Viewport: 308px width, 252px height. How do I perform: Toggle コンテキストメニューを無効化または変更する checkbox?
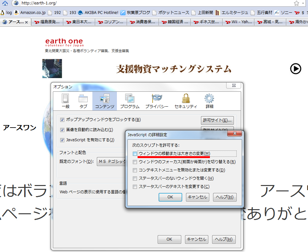135,170
